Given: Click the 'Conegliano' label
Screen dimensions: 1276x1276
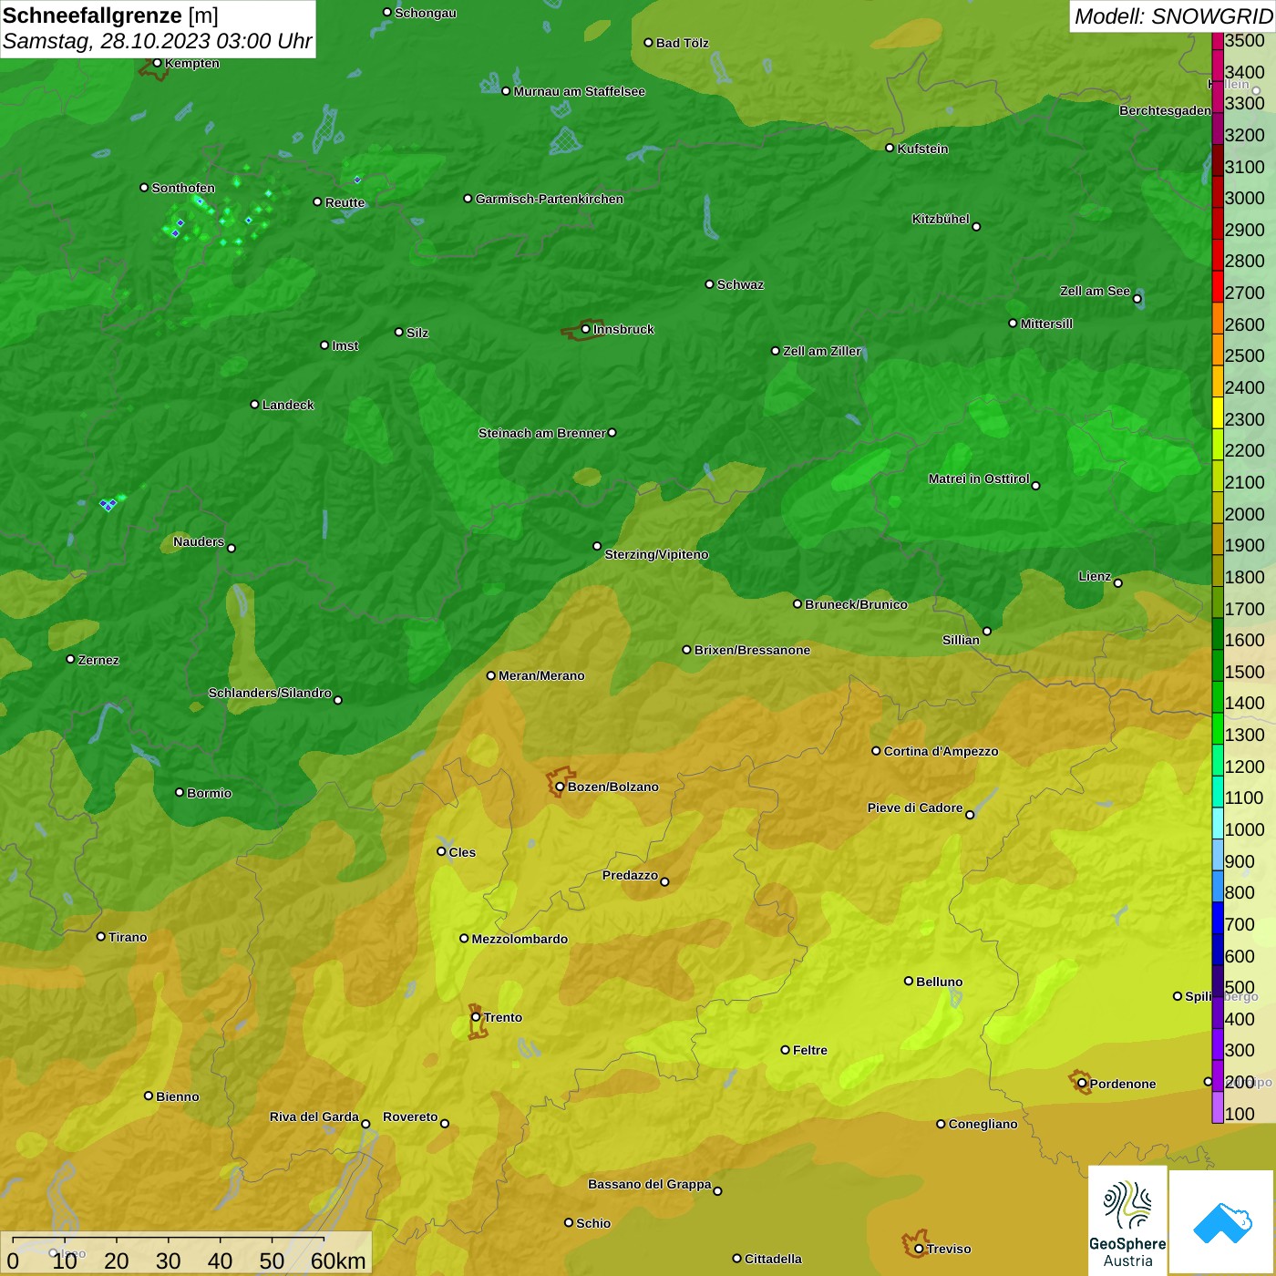Looking at the screenshot, I should coord(983,1124).
